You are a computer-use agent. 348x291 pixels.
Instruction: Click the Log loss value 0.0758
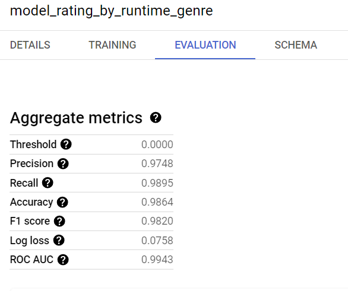click(157, 240)
